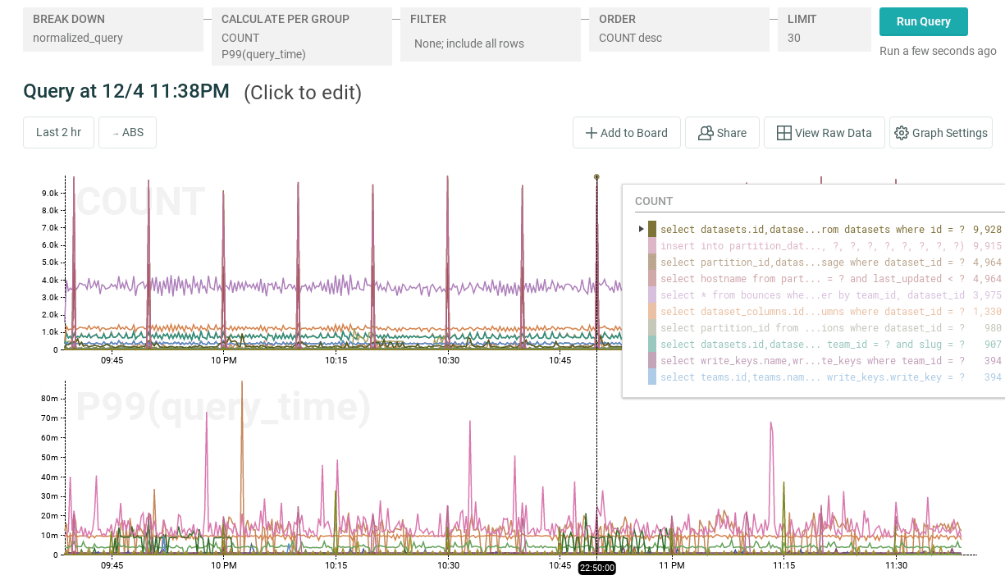Open View Raw Data grid icon

point(824,132)
